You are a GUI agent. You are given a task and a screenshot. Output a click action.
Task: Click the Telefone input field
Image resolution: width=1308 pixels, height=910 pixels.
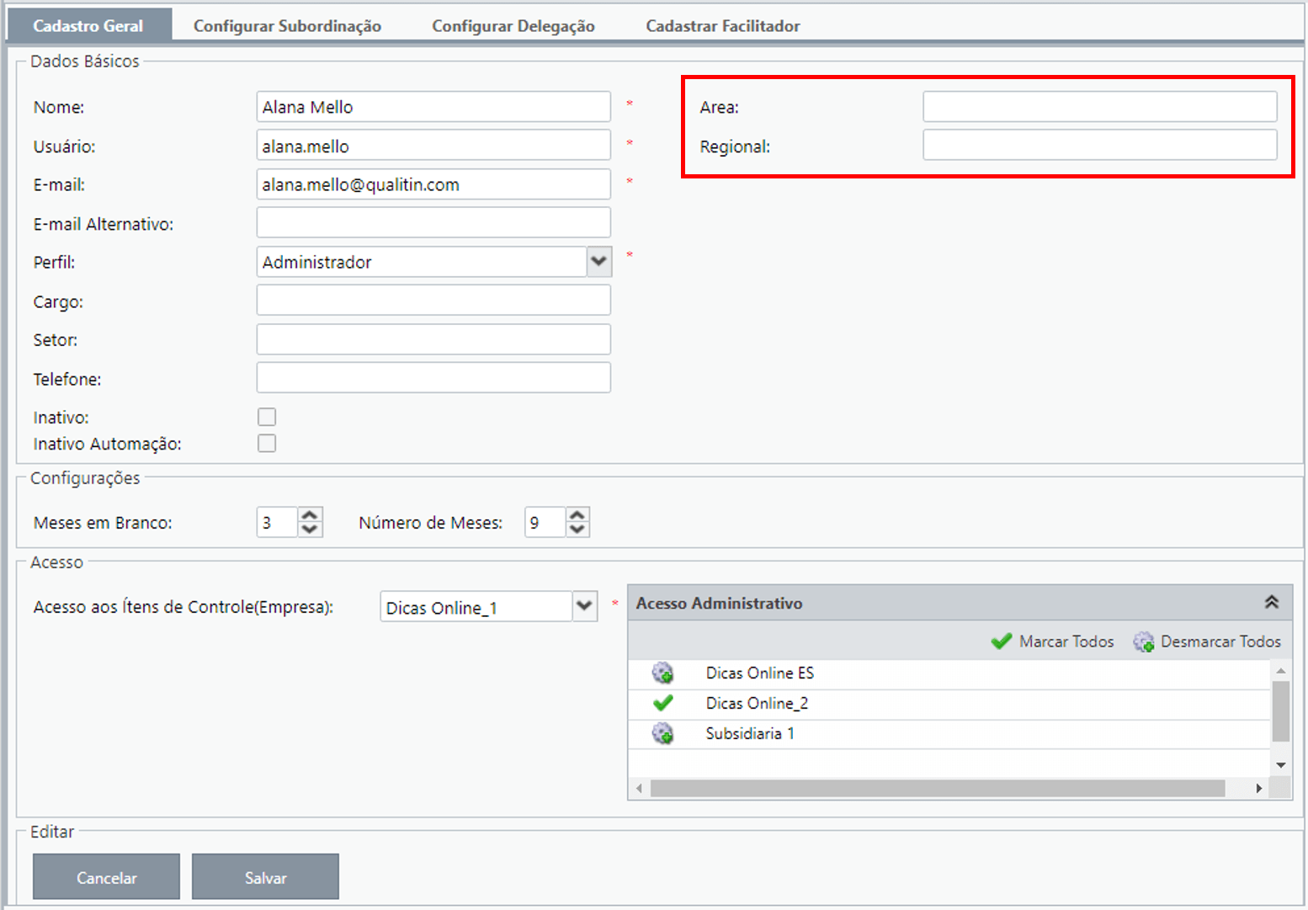(x=433, y=378)
